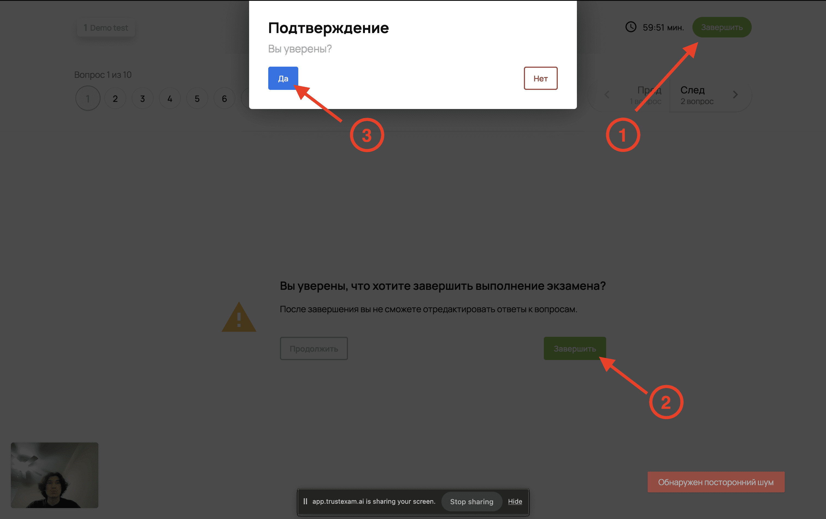Viewport: 826px width, 519px height.
Task: Dismiss the Обнаружен посторонний шум alert
Action: click(x=716, y=482)
